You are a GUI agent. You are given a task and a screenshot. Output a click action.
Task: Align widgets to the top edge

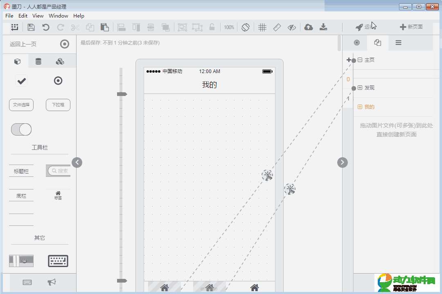click(x=136, y=27)
